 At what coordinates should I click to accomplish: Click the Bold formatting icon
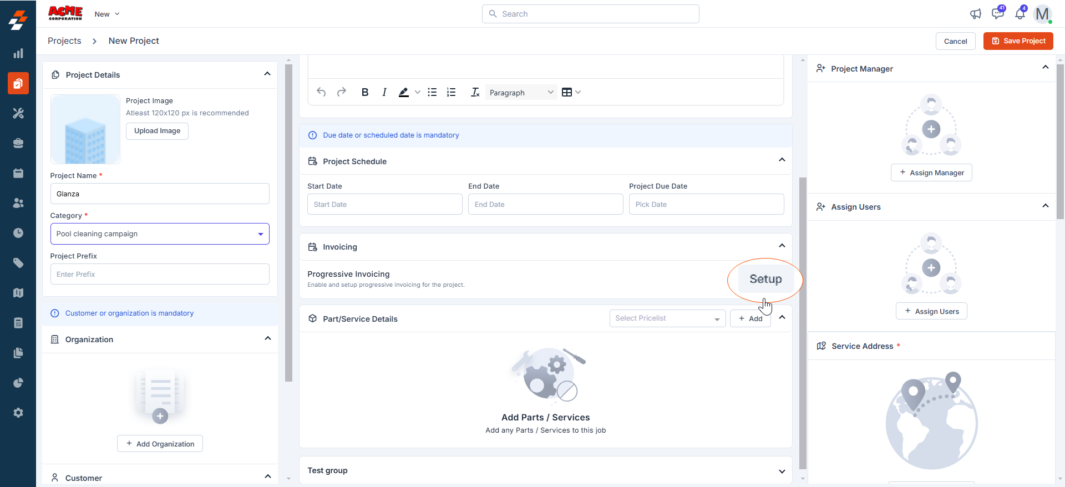tap(364, 93)
